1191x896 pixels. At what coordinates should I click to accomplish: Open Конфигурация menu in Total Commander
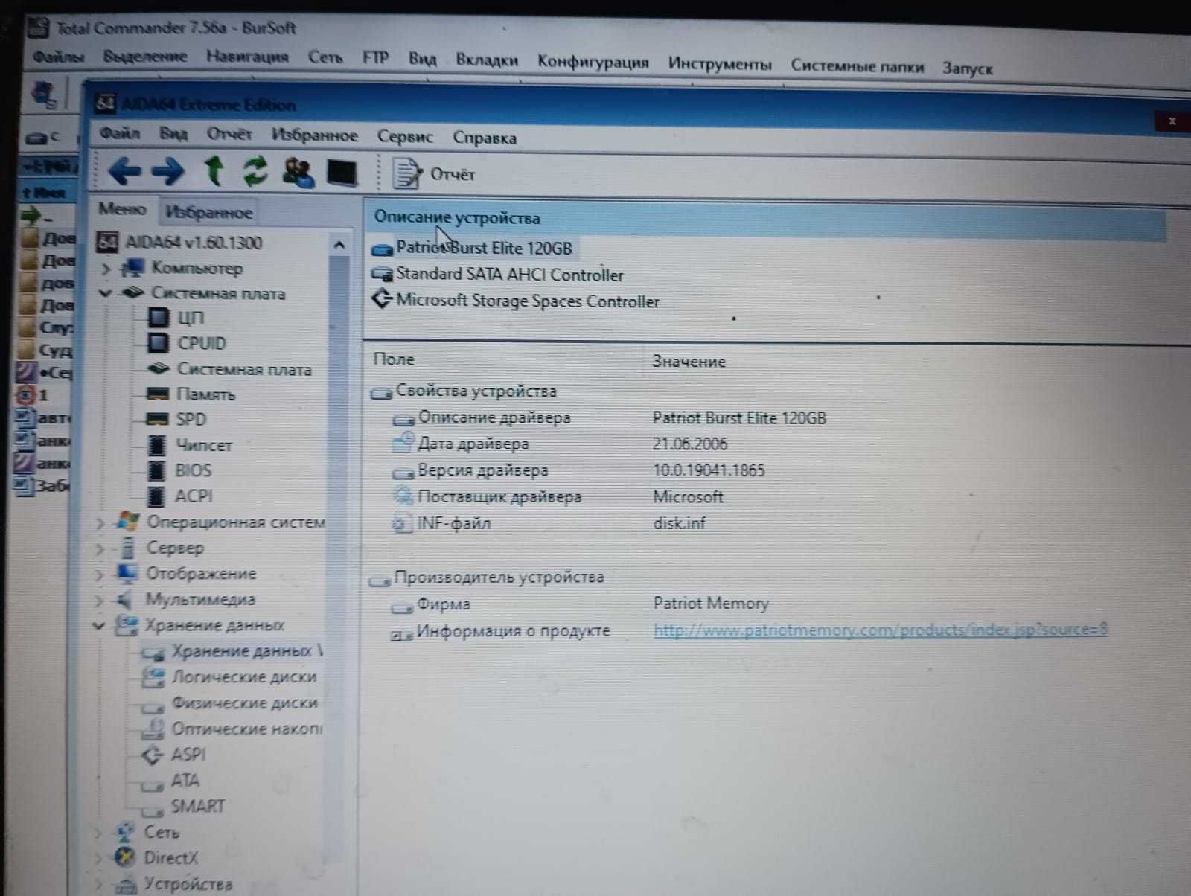point(593,62)
